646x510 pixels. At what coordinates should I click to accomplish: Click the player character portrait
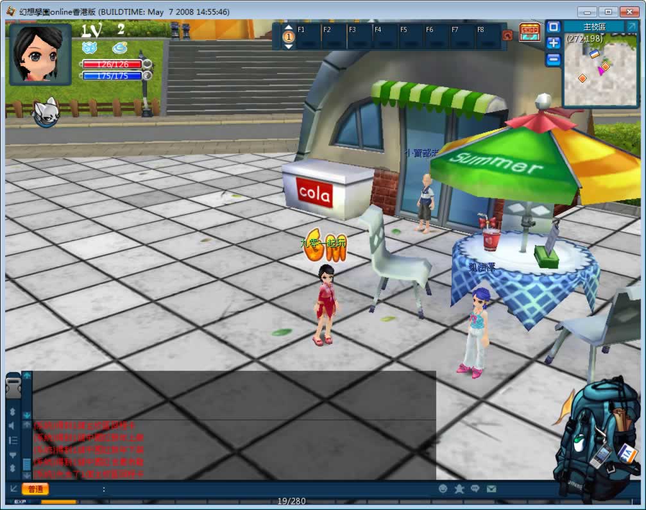pos(40,55)
